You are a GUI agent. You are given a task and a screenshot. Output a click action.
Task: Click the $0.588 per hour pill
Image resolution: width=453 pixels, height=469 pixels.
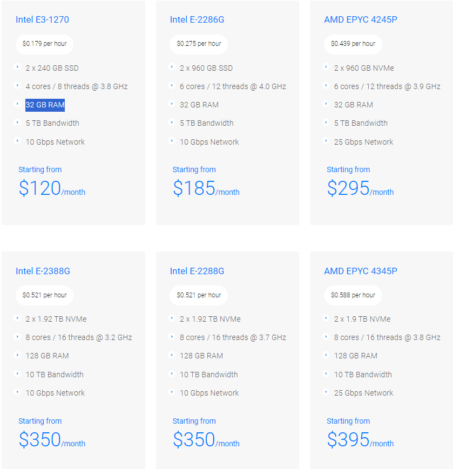point(353,295)
